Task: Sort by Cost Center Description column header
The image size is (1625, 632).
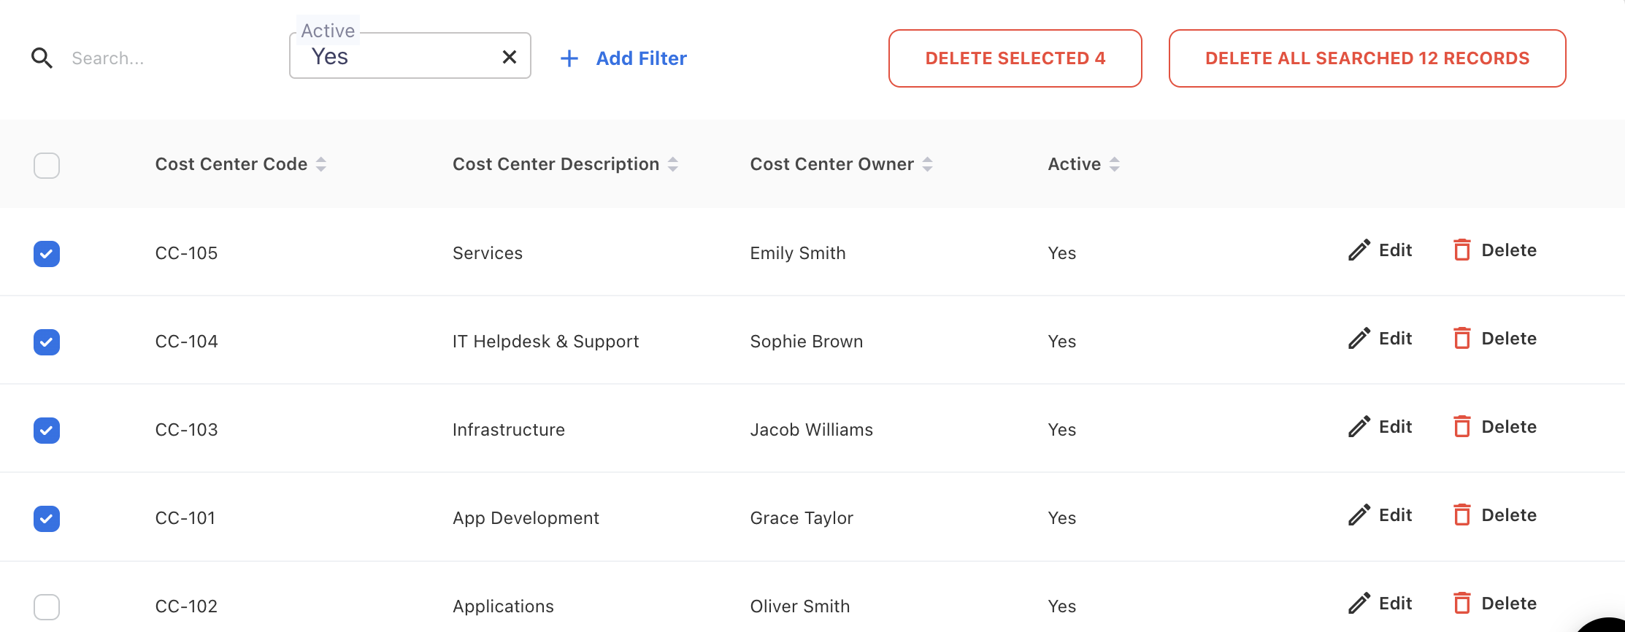Action: click(x=556, y=165)
